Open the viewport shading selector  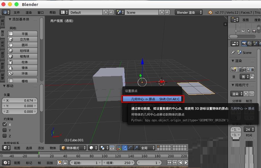(x=93, y=148)
